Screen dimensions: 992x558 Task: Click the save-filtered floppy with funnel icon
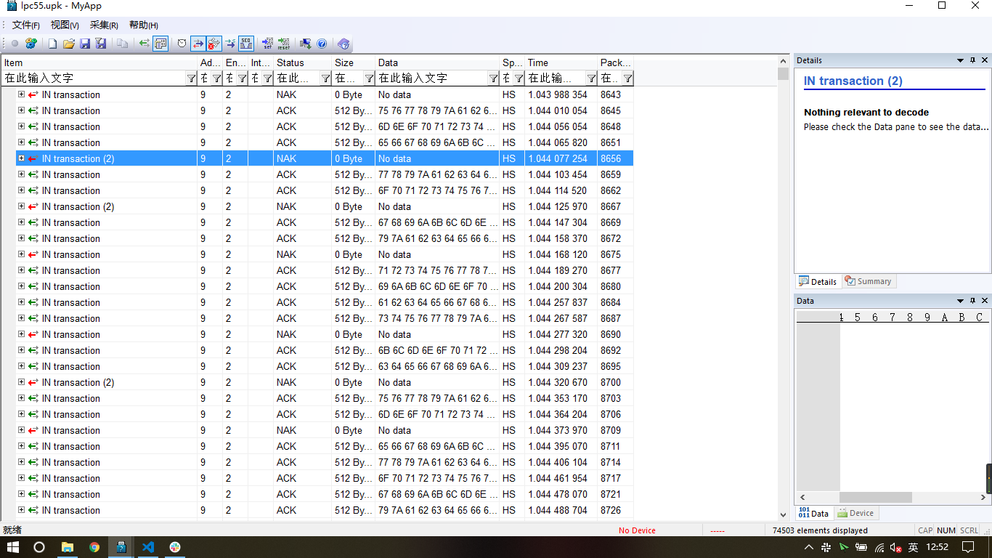tap(101, 44)
